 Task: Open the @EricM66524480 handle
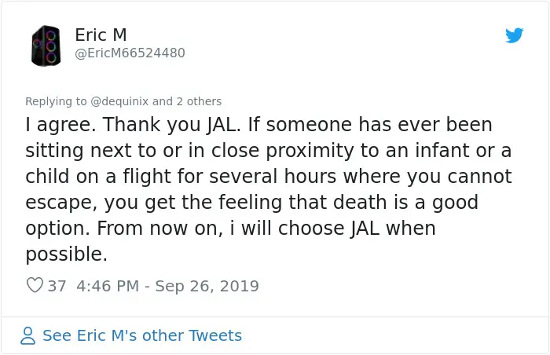[130, 53]
